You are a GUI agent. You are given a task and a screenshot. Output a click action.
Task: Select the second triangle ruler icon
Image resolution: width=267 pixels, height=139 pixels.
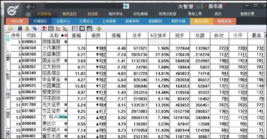(65, 28)
